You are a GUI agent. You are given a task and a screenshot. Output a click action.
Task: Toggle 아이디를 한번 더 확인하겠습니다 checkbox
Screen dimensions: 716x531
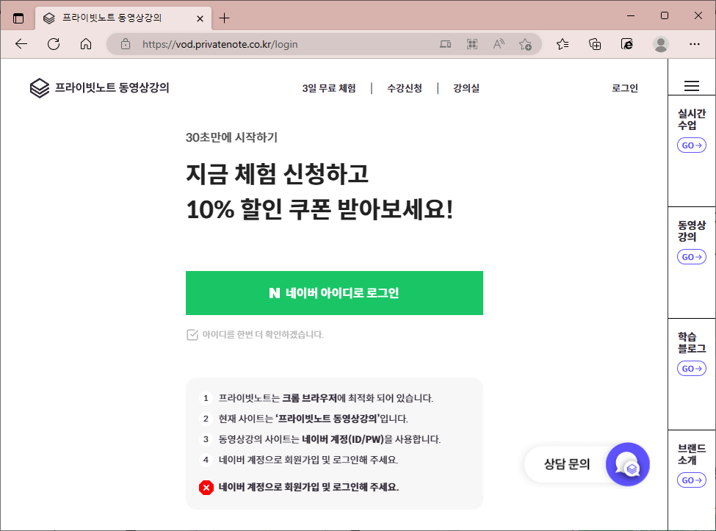click(192, 335)
